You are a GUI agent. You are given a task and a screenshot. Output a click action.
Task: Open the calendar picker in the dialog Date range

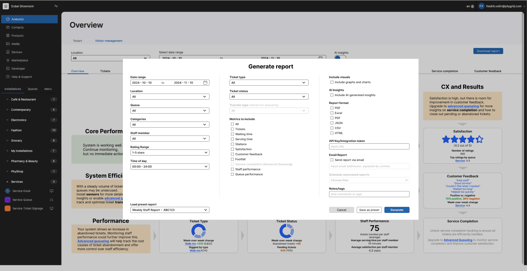[x=205, y=82]
